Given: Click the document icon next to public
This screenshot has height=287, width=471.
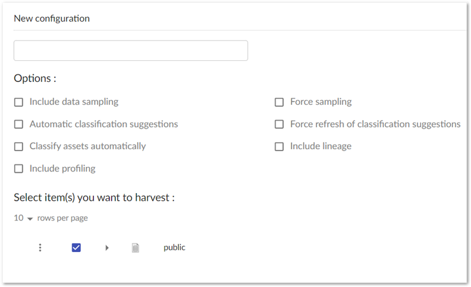Looking at the screenshot, I should (135, 248).
